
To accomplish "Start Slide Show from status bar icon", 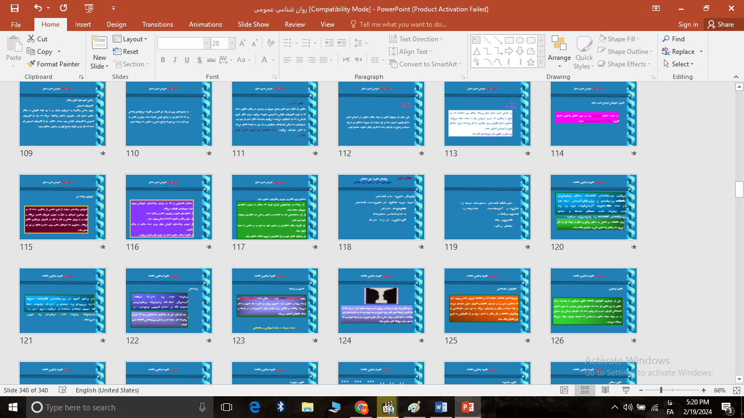I will (626, 390).
